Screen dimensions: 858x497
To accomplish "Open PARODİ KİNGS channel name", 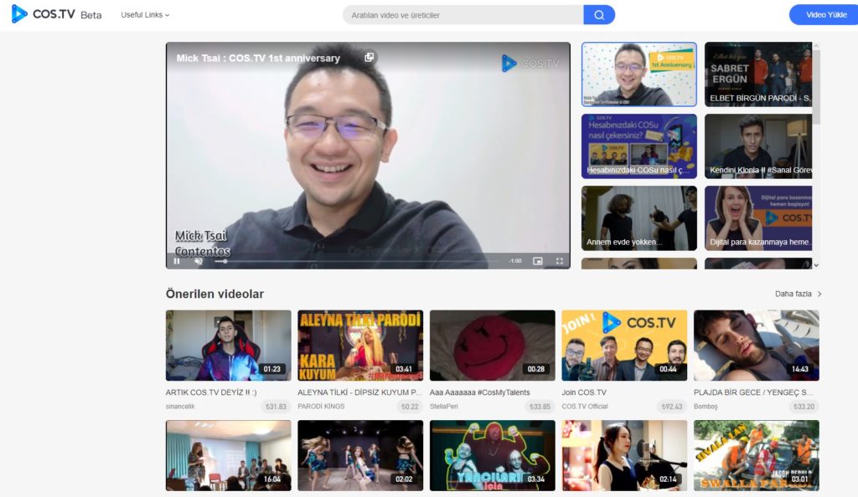I will [x=321, y=407].
